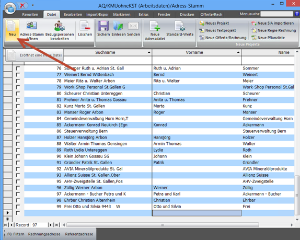Tick checkbox for row 93 Allianz Suisse
This screenshot has height=240, width=300.
pos(18,175)
